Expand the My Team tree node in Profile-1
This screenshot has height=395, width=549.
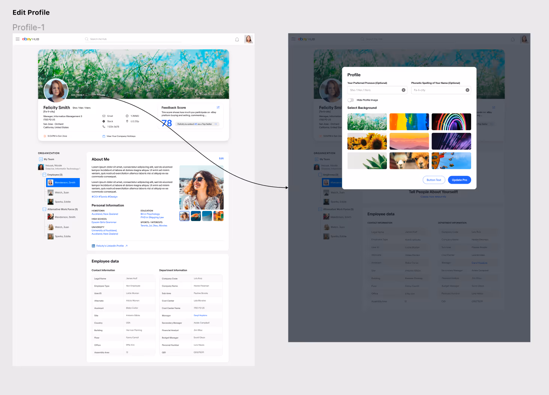click(x=41, y=159)
